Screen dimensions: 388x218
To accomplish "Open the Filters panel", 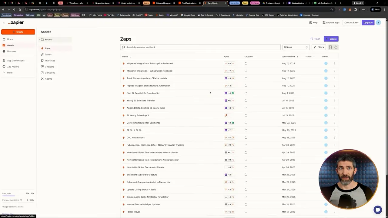I will coord(319,47).
